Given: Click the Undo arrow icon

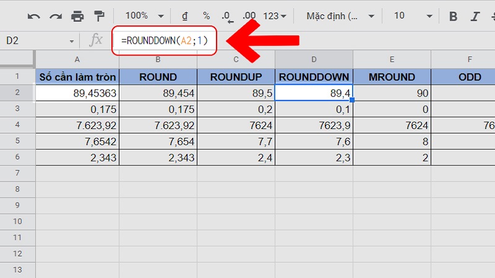Looking at the screenshot, I should pyautogui.click(x=35, y=16).
